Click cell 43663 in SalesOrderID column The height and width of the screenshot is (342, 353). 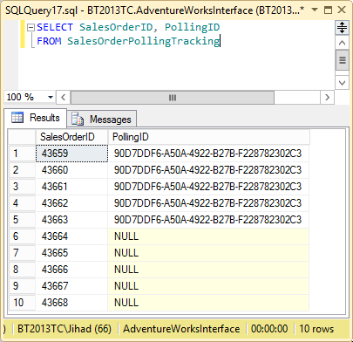coord(71,220)
